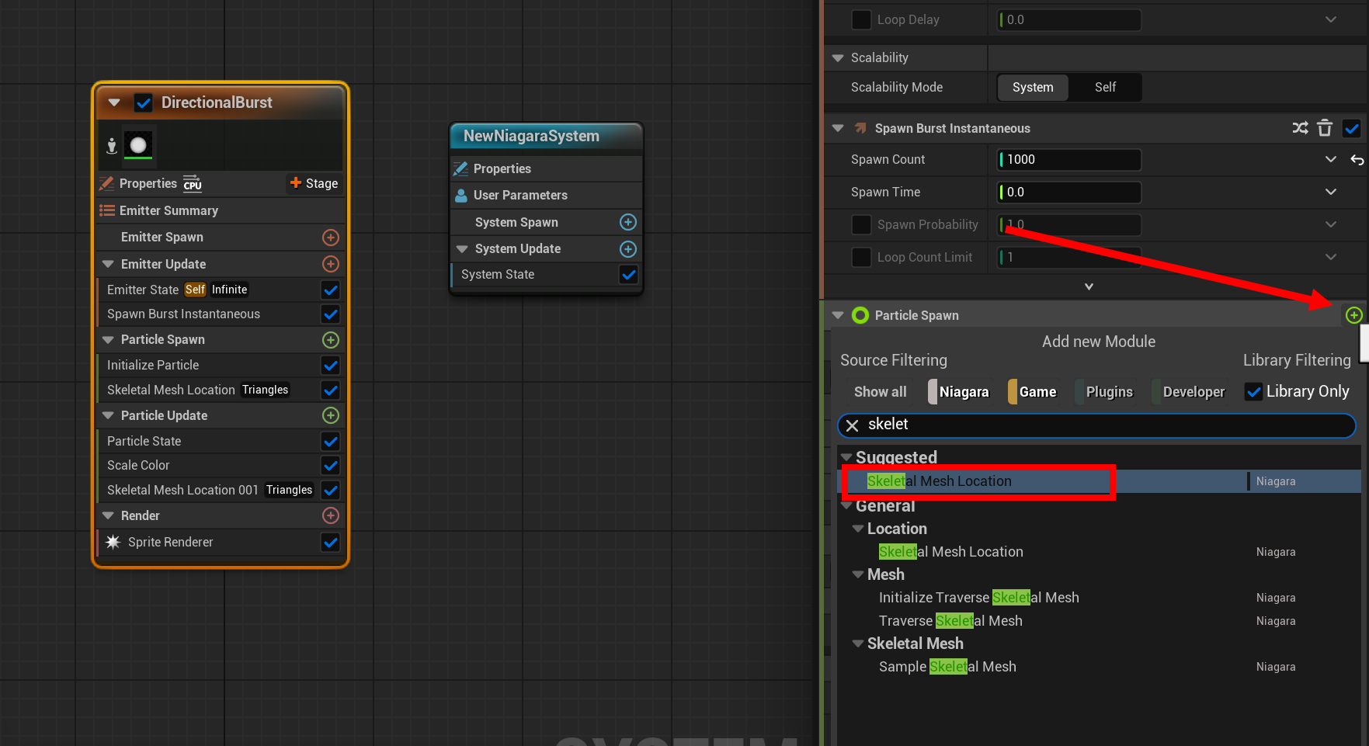
Task: Open the Spawn Time dropdown arrow
Action: [x=1330, y=193]
